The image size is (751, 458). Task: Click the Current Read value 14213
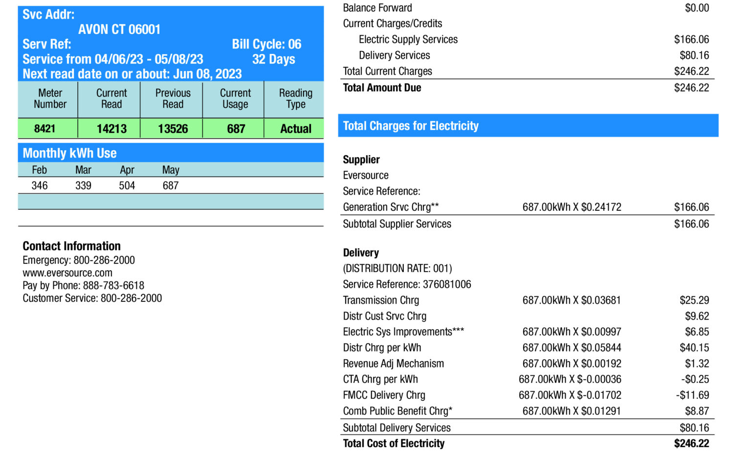[111, 129]
